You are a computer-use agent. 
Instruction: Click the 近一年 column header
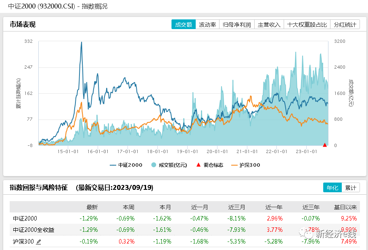point(274,207)
